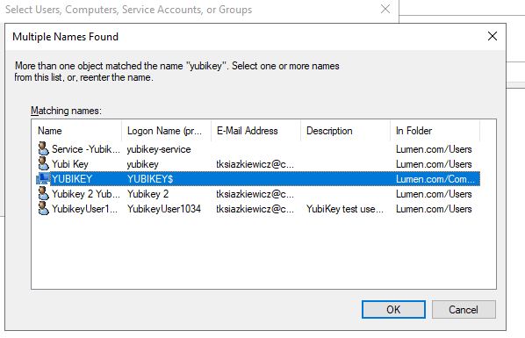Pick the Yubikey 2 logon name
525x338 pixels.
coord(148,194)
